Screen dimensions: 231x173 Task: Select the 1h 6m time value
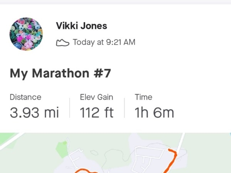[x=154, y=113]
